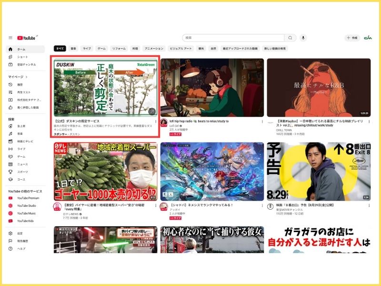Open the 【公式】ダスキンの剪定サービス title link
This screenshot has height=286, width=381.
point(77,121)
